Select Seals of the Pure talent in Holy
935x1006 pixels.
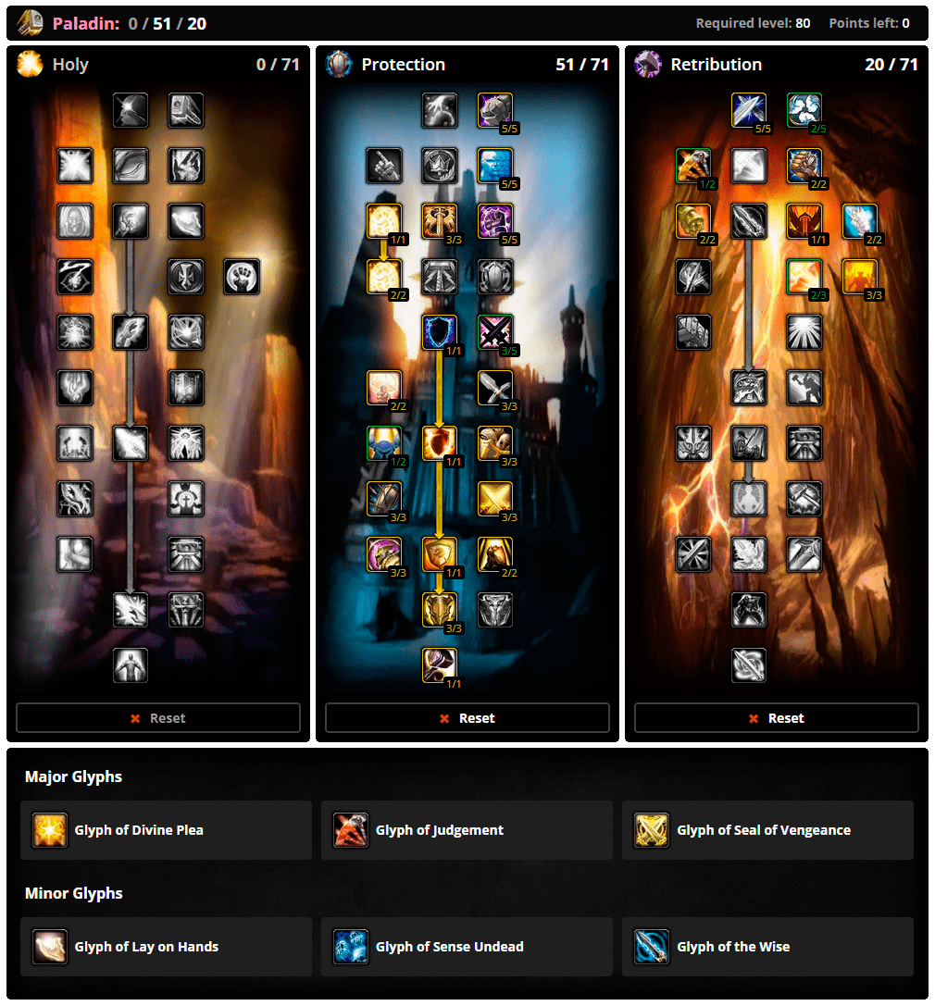click(186, 110)
